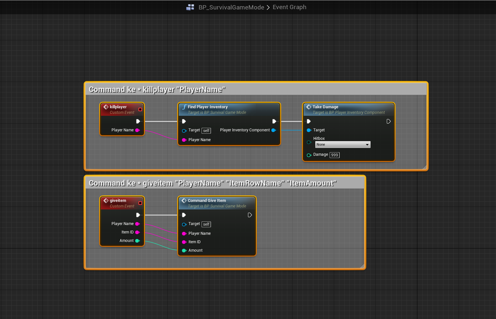Viewport: 496px width, 319px height.
Task: Click the function icon on Find Player Inventory
Action: tap(184, 107)
